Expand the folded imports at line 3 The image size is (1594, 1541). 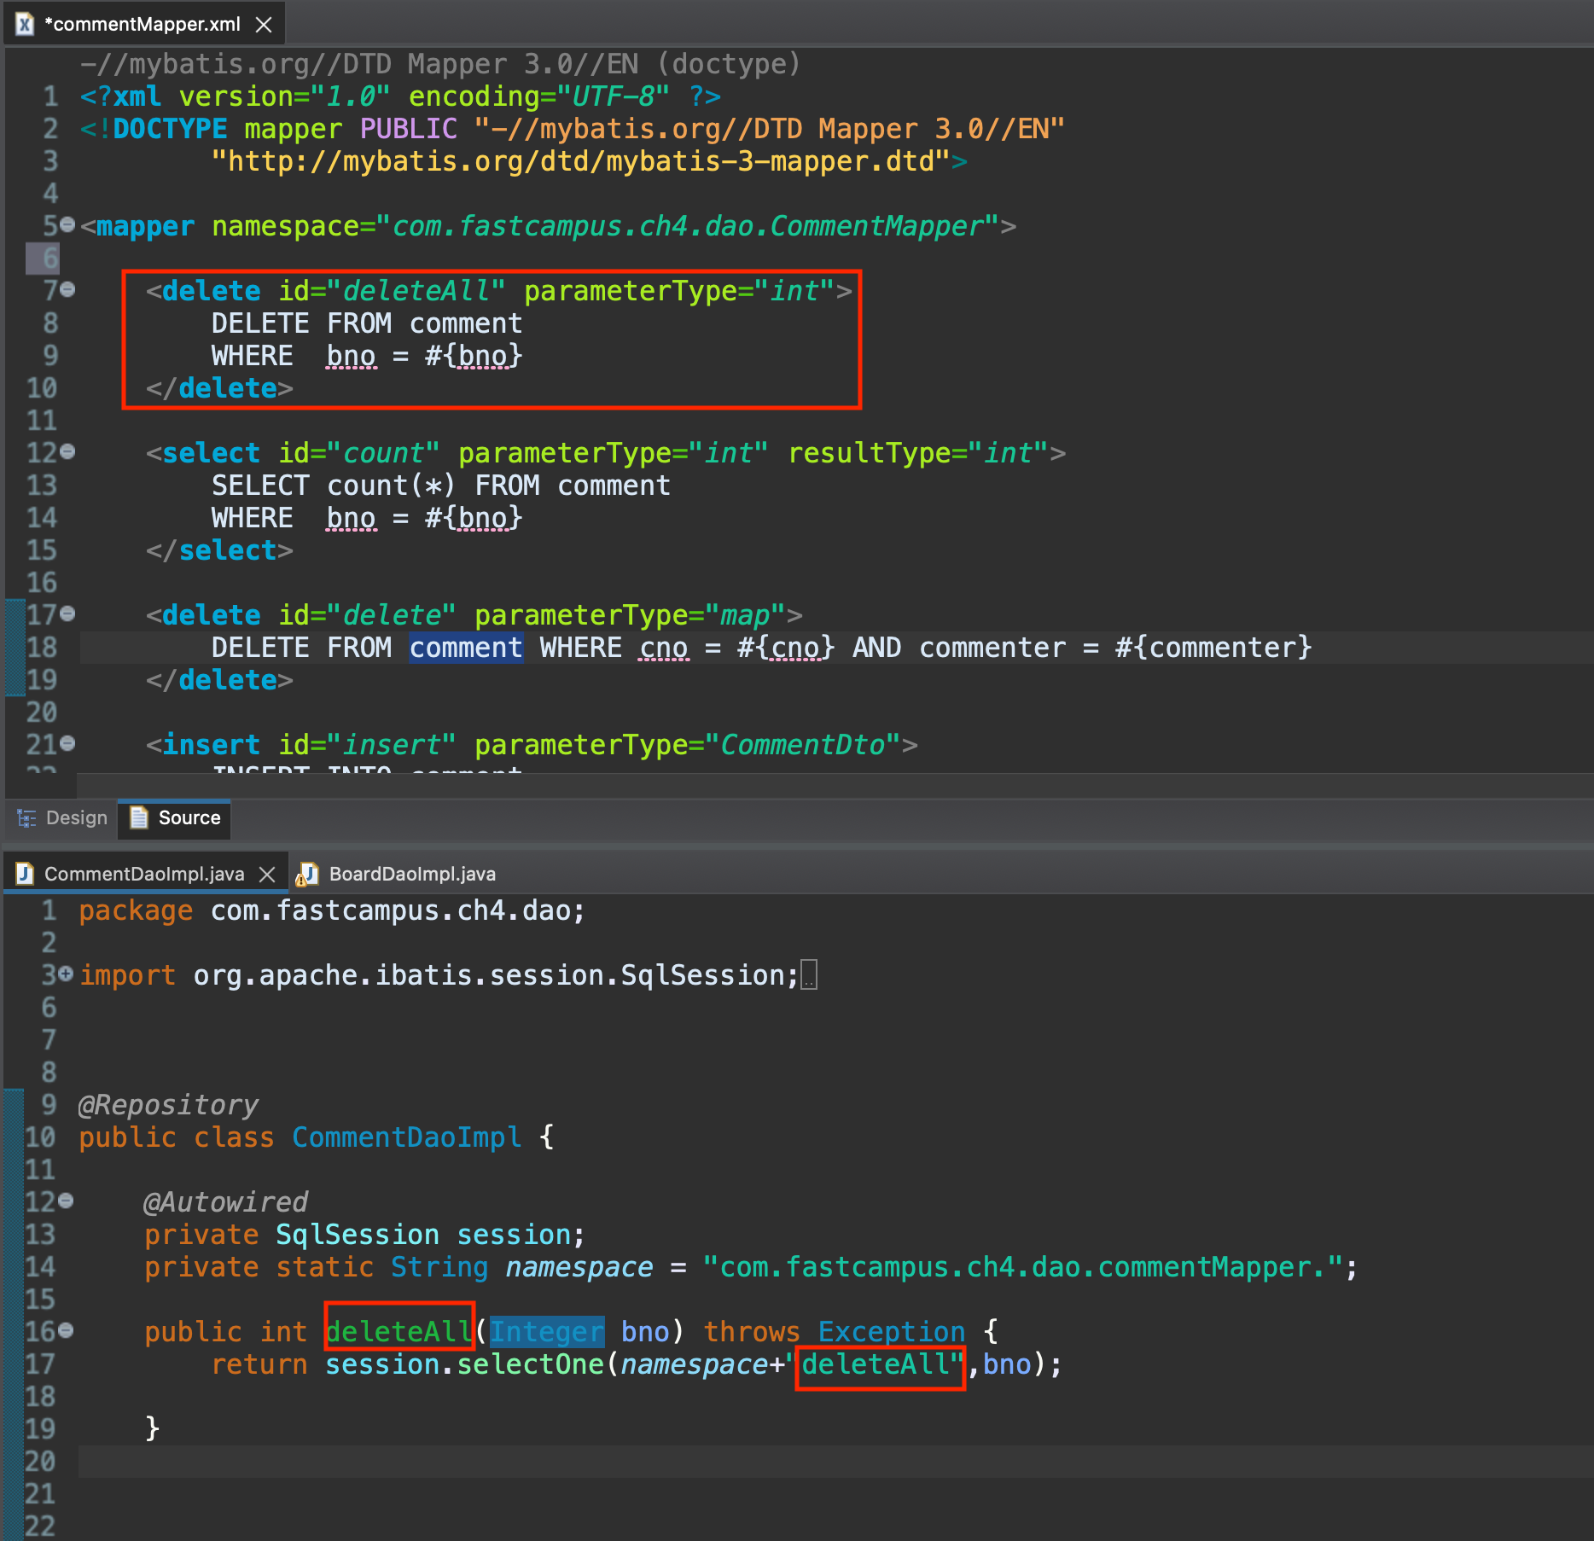coord(66,974)
